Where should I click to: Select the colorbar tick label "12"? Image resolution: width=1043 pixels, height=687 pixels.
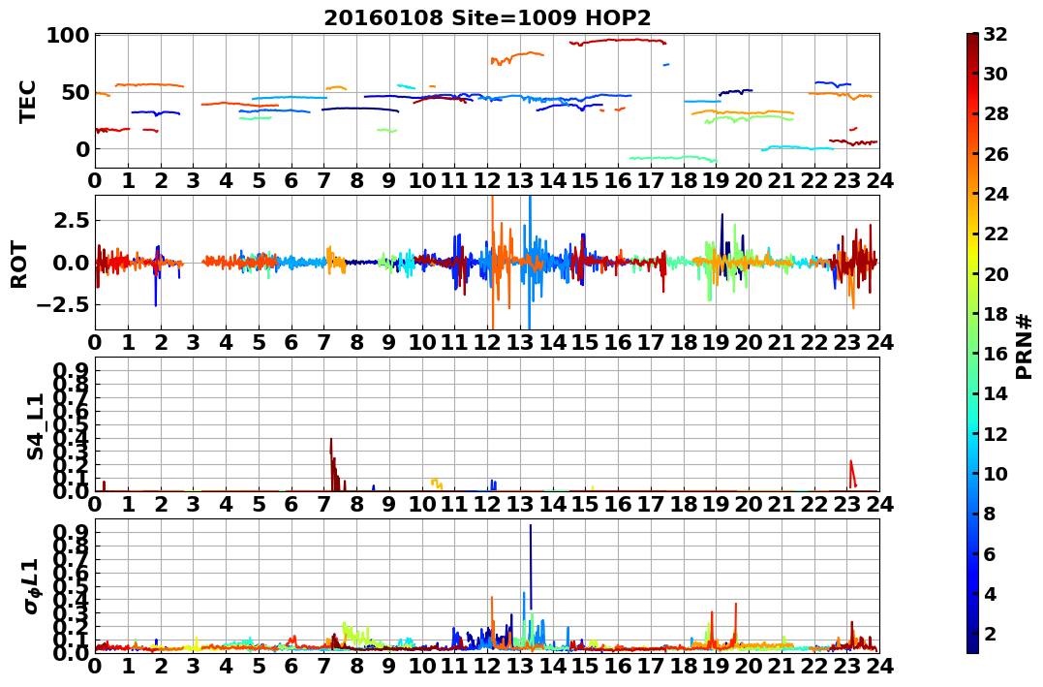(996, 433)
